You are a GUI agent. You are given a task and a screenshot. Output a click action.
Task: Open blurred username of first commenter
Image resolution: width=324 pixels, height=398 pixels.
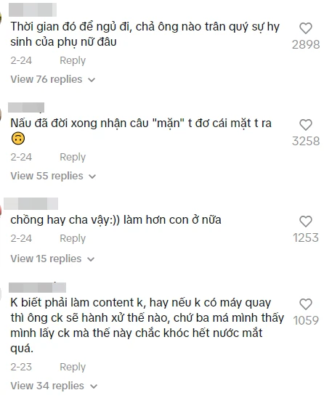coord(33,9)
